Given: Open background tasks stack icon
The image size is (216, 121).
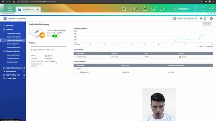Looking at the screenshot, I should (x=145, y=9).
